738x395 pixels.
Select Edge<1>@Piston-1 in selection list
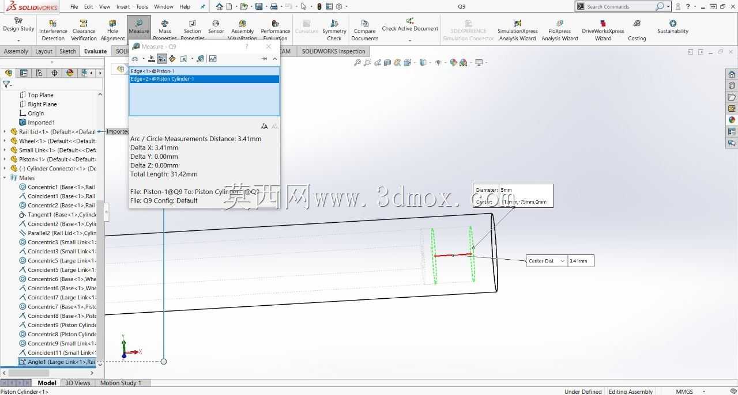[x=204, y=71]
